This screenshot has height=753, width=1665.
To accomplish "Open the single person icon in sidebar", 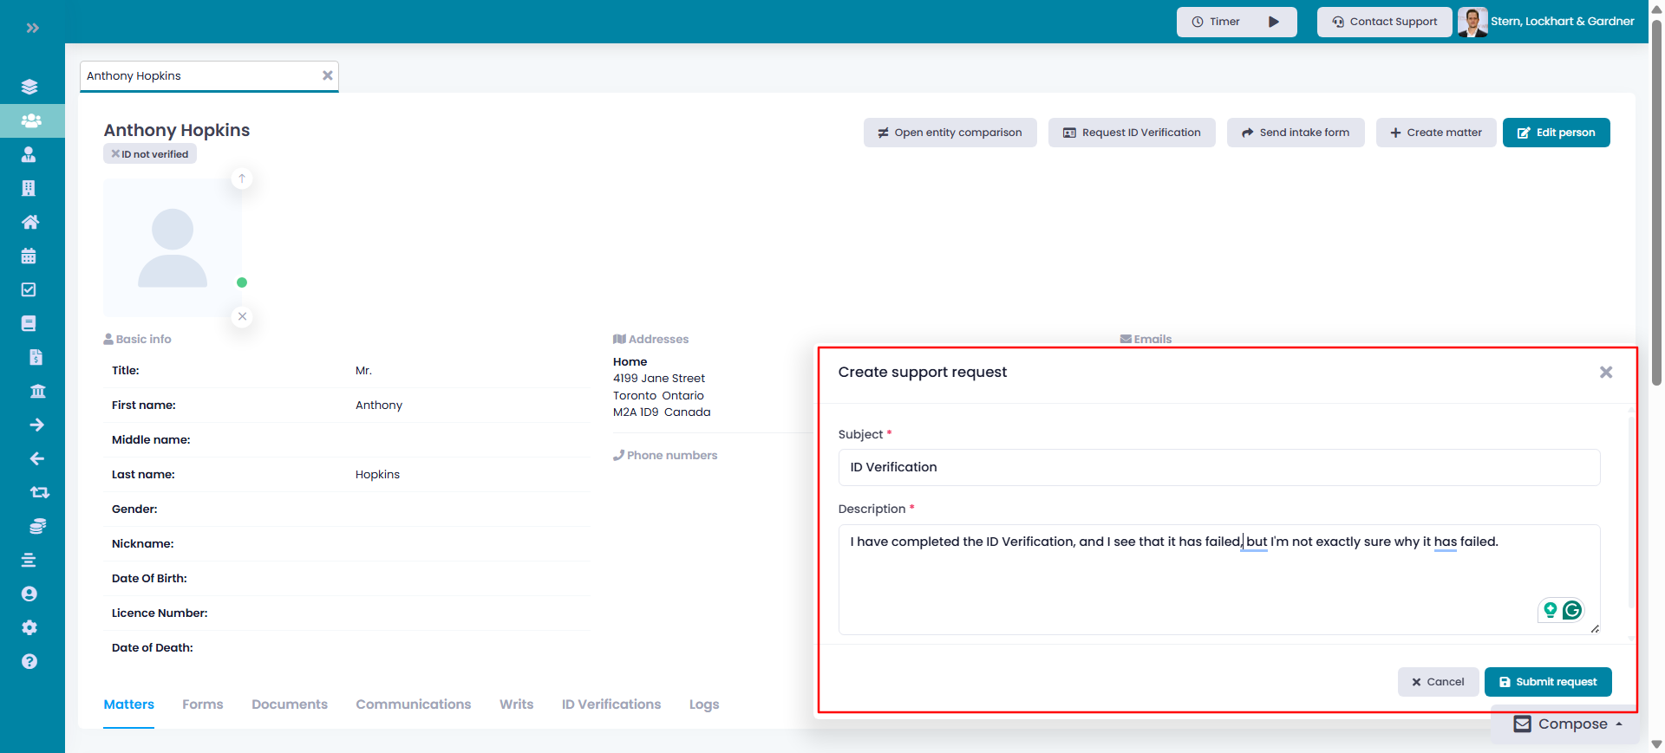I will click(29, 154).
